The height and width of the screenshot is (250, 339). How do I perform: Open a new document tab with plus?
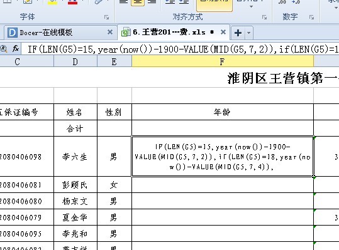click(238, 33)
